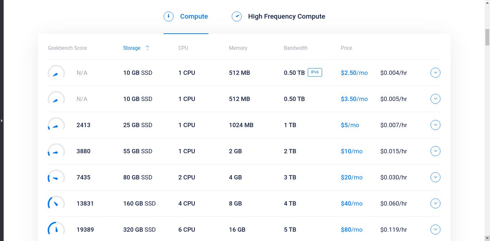Viewport: 490px width, 241px height.
Task: Click the gauge icon beside score 2413
Action: 56,124
